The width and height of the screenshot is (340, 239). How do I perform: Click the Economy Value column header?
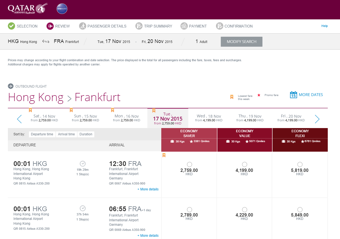pyautogui.click(x=244, y=140)
